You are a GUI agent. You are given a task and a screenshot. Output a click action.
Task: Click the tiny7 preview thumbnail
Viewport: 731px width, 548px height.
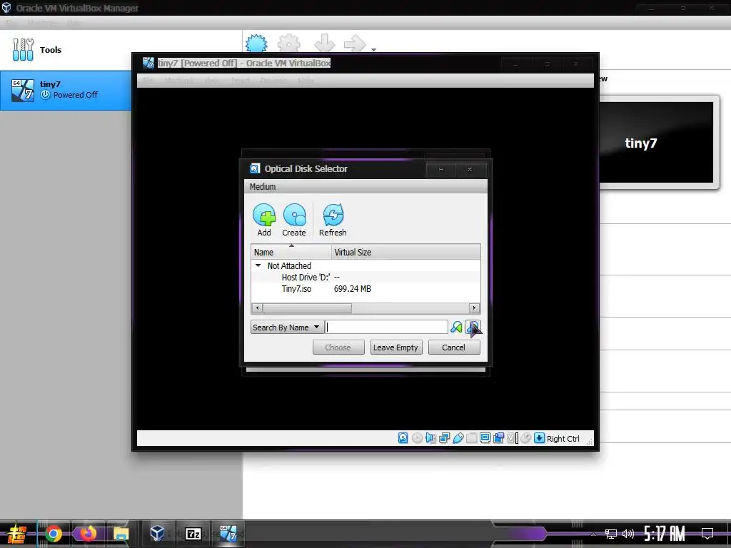pos(657,143)
